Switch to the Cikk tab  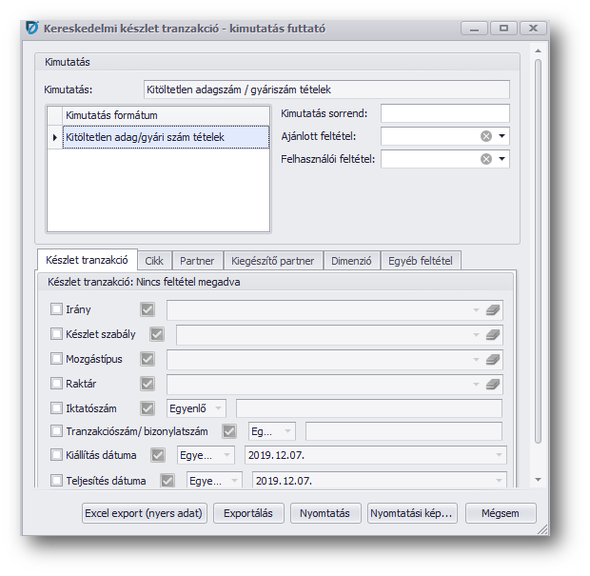click(x=153, y=260)
